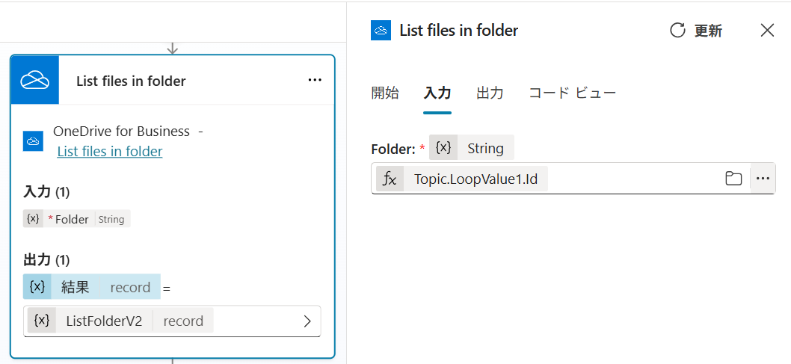Click the fx formula icon
This screenshot has height=364, width=791.
click(x=390, y=179)
